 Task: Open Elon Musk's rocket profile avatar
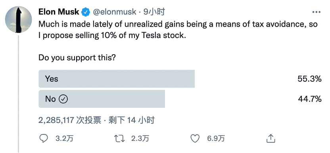pos(19,19)
